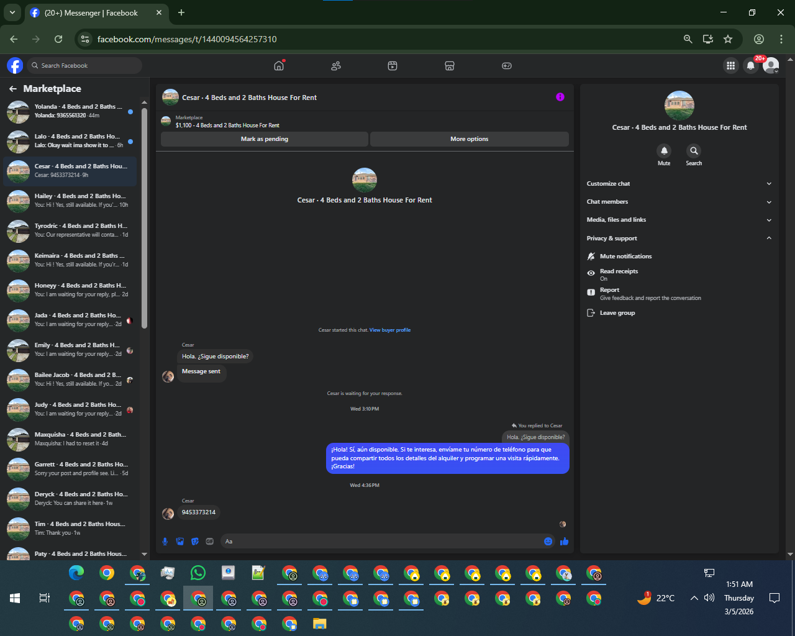
Task: Open Reels video icon in navigation
Action: 393,65
